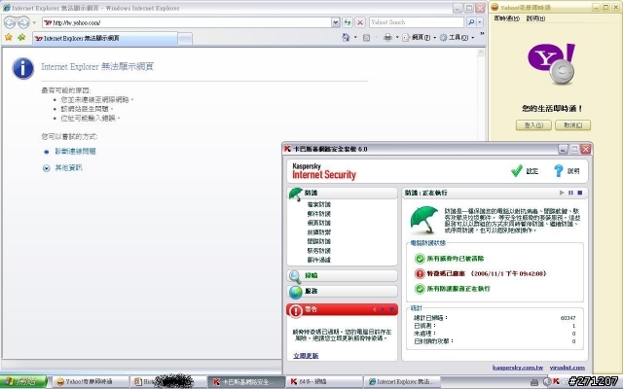Click the red Warning header icon
The image size is (623, 389).
pyautogui.click(x=296, y=311)
